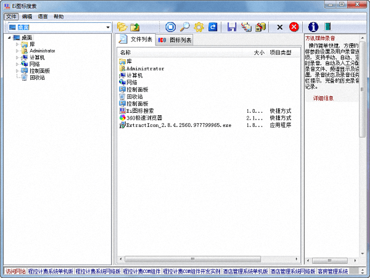Click the file list scroll right arrow
The height and width of the screenshot is (278, 370).
click(297, 259)
